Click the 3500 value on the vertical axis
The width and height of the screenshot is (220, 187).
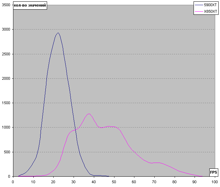point(6,5)
